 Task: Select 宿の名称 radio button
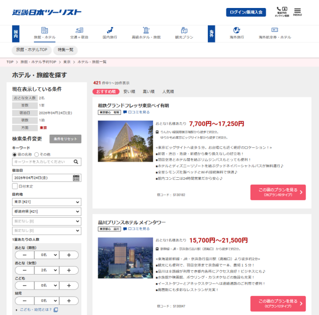click(14, 154)
